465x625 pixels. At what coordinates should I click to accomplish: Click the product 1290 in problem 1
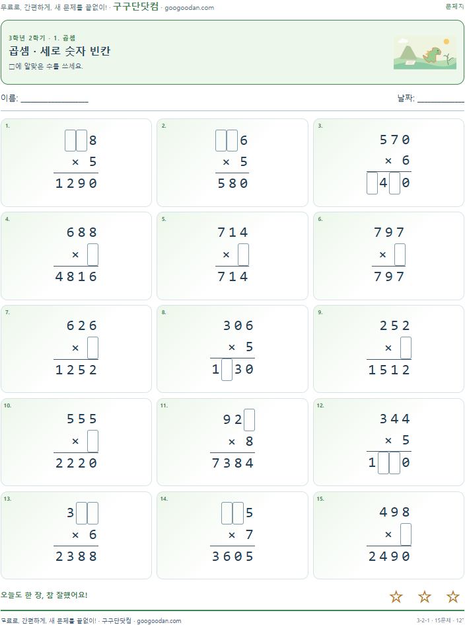tap(76, 183)
